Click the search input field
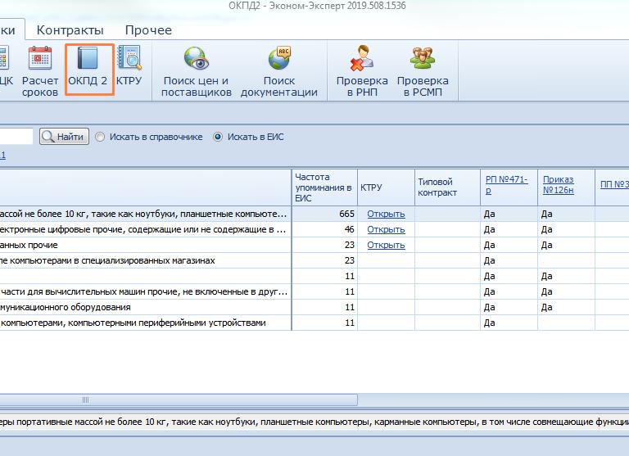Viewport: 629px width, 456px height. pos(16,137)
